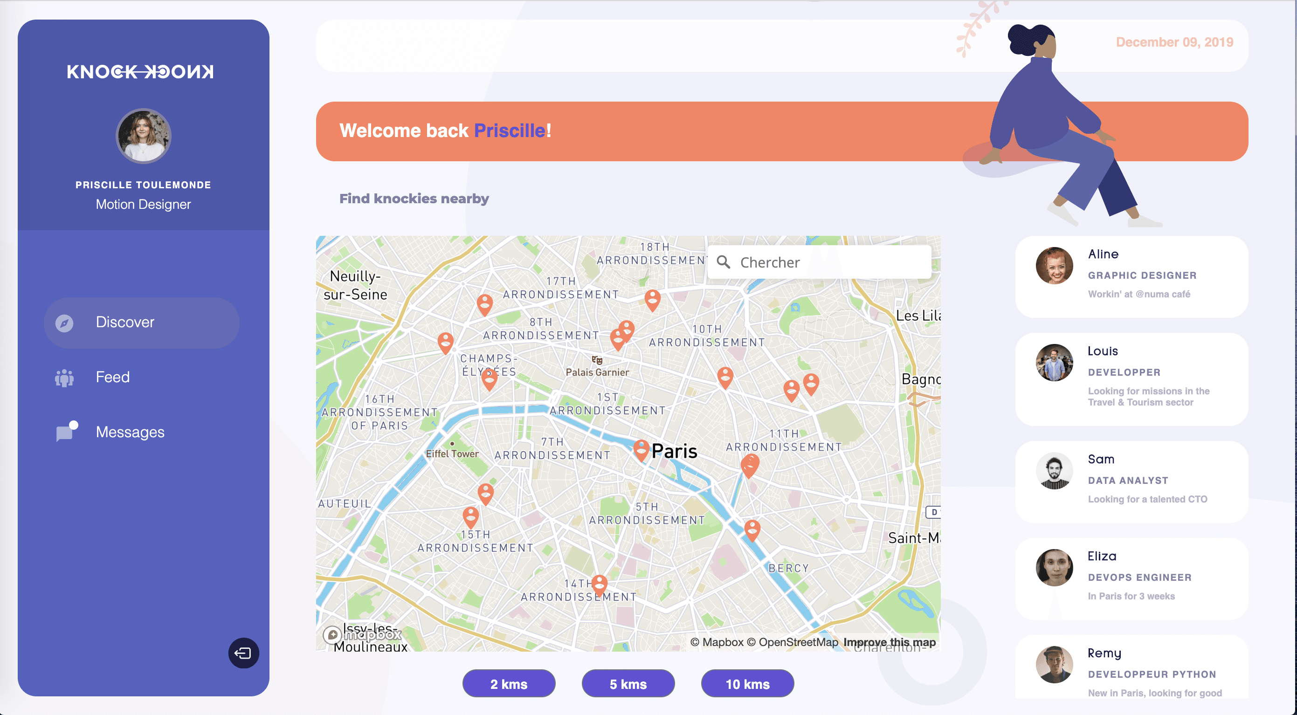
Task: Click the search magnifier icon on map
Action: [724, 262]
